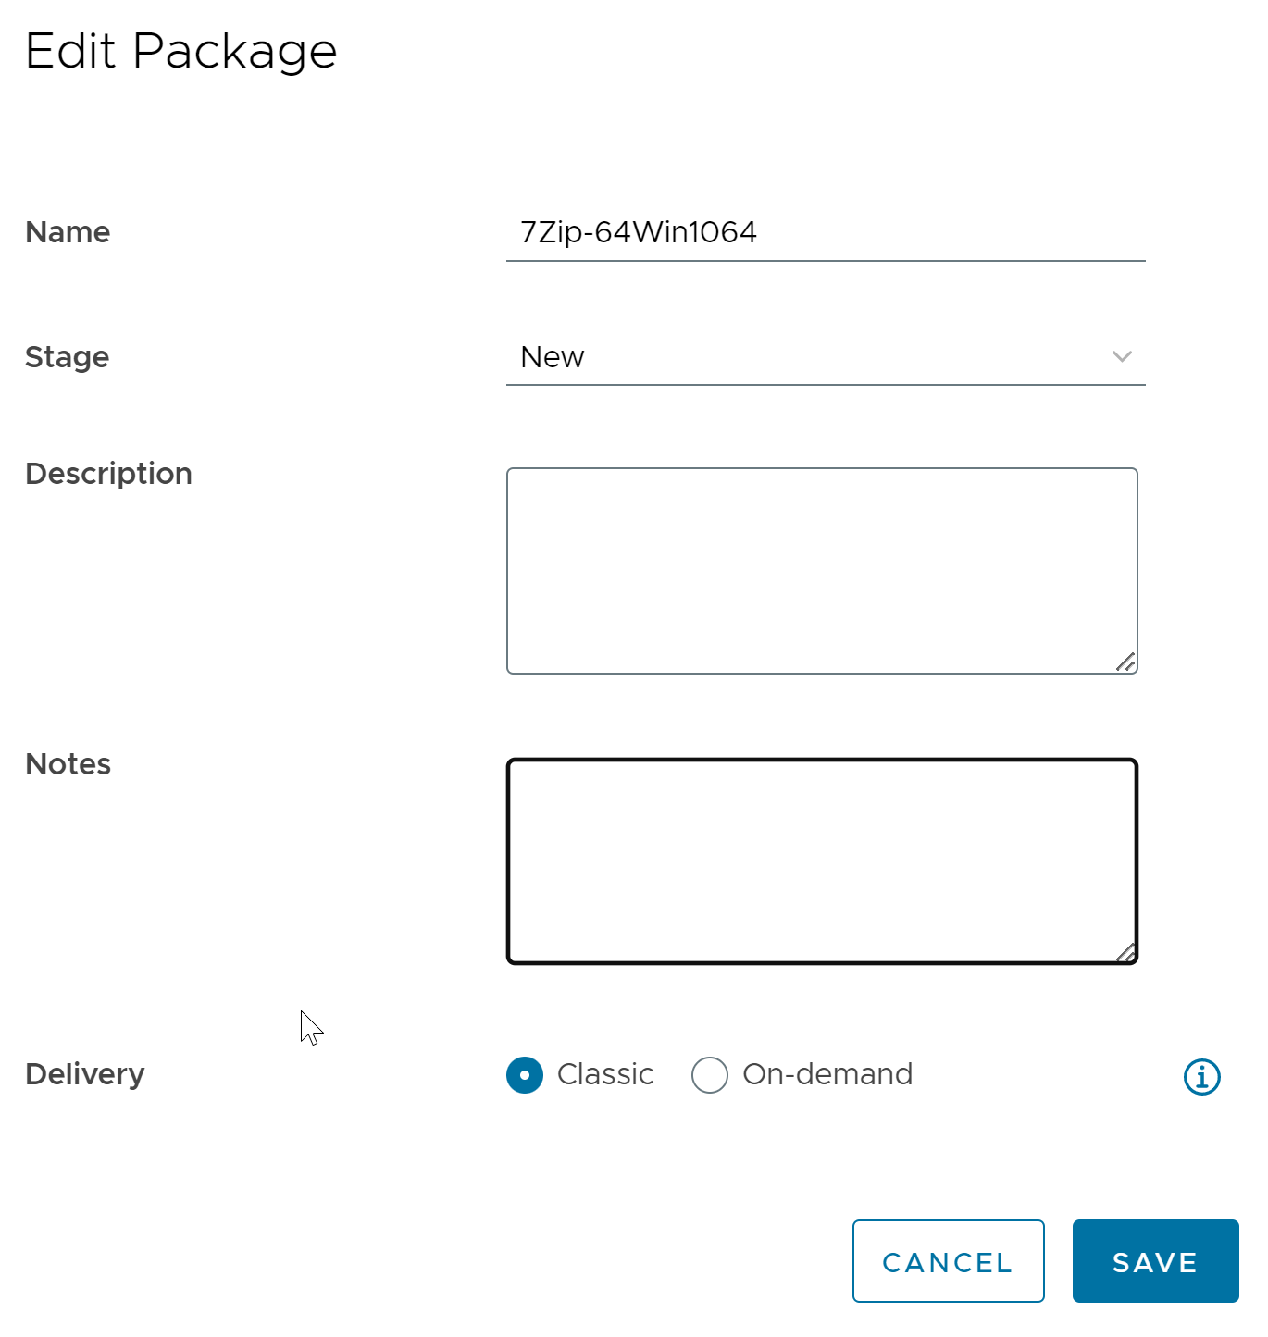Click the Name label
The width and height of the screenshot is (1268, 1337).
click(68, 232)
